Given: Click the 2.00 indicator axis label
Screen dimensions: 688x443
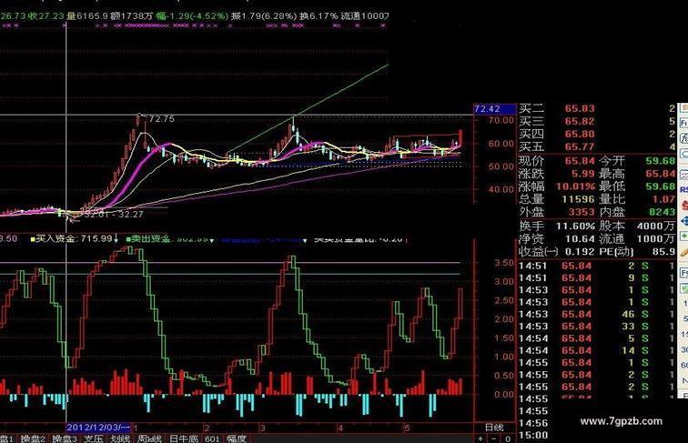Looking at the screenshot, I should point(504,319).
